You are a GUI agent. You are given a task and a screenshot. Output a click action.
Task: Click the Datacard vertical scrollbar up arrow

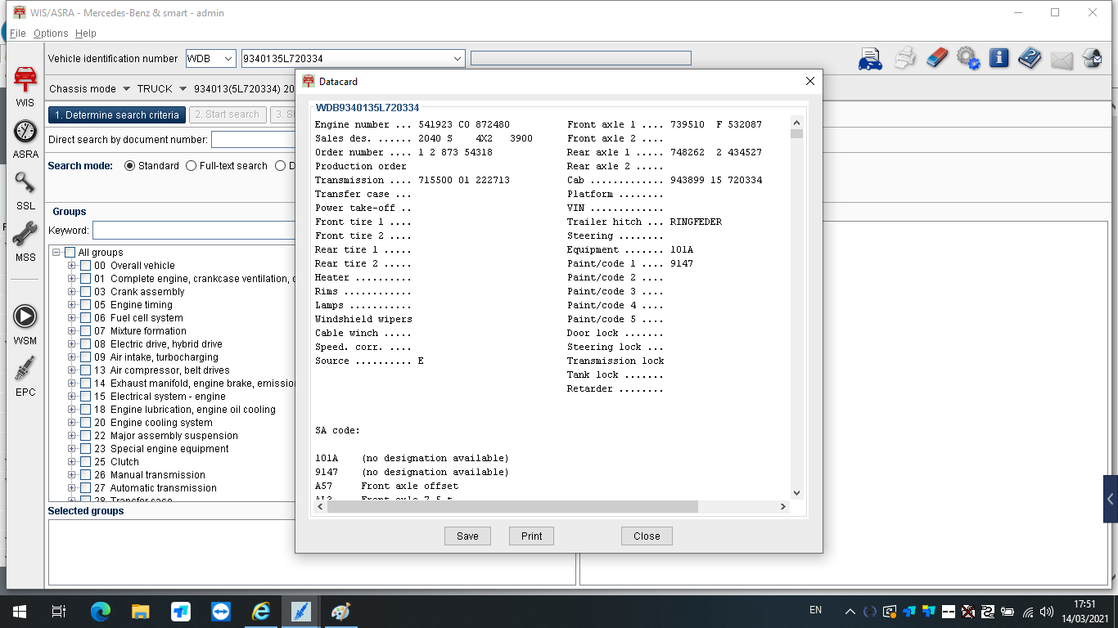tap(797, 123)
